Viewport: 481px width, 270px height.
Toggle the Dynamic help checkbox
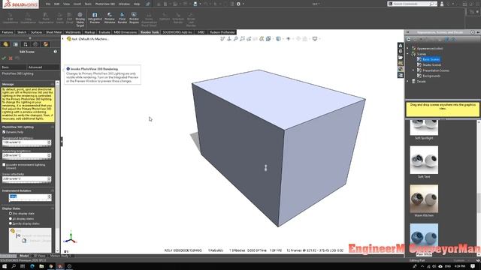tap(4, 132)
